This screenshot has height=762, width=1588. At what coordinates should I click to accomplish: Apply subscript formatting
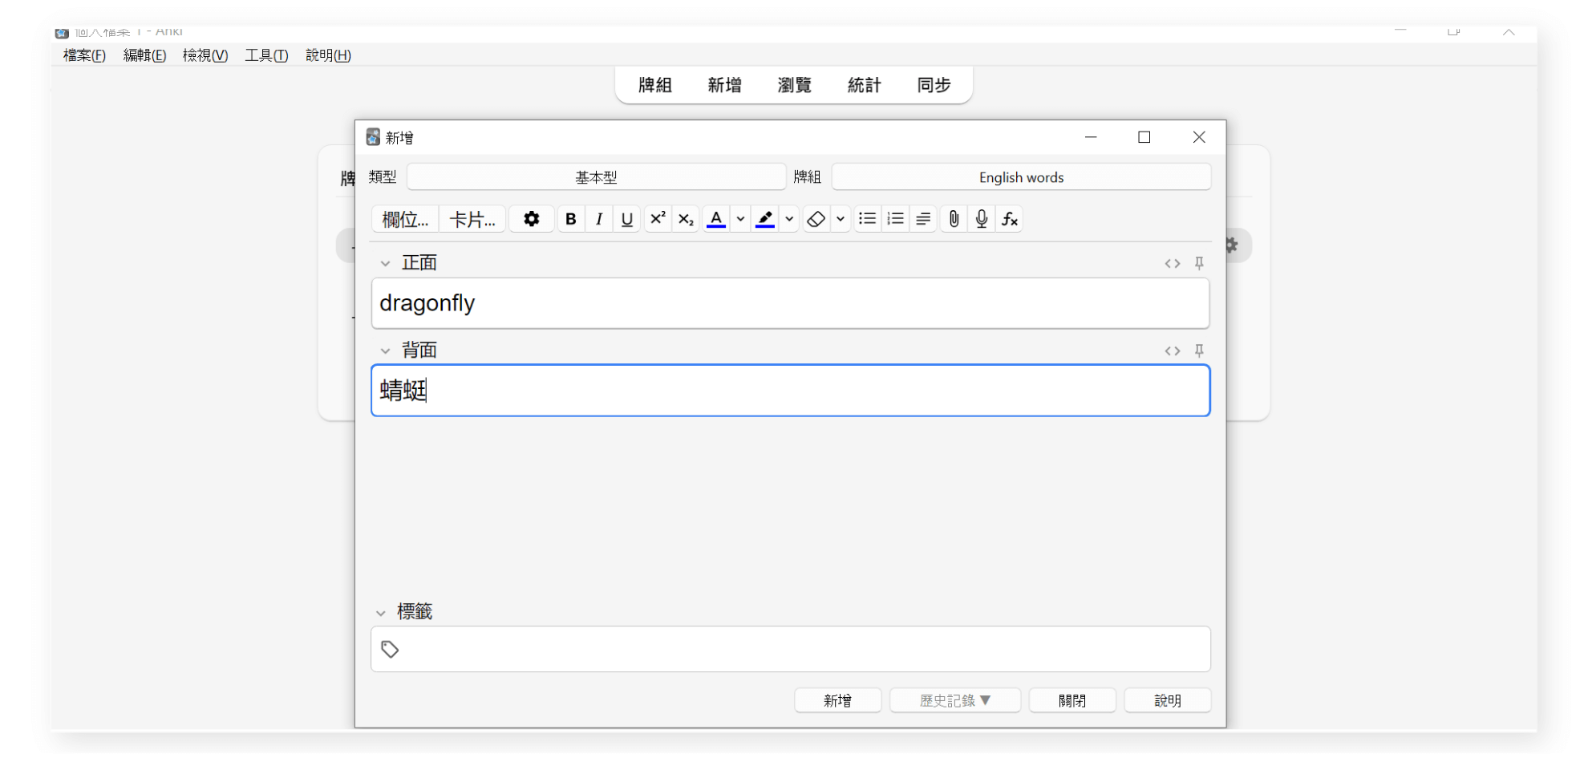(686, 219)
